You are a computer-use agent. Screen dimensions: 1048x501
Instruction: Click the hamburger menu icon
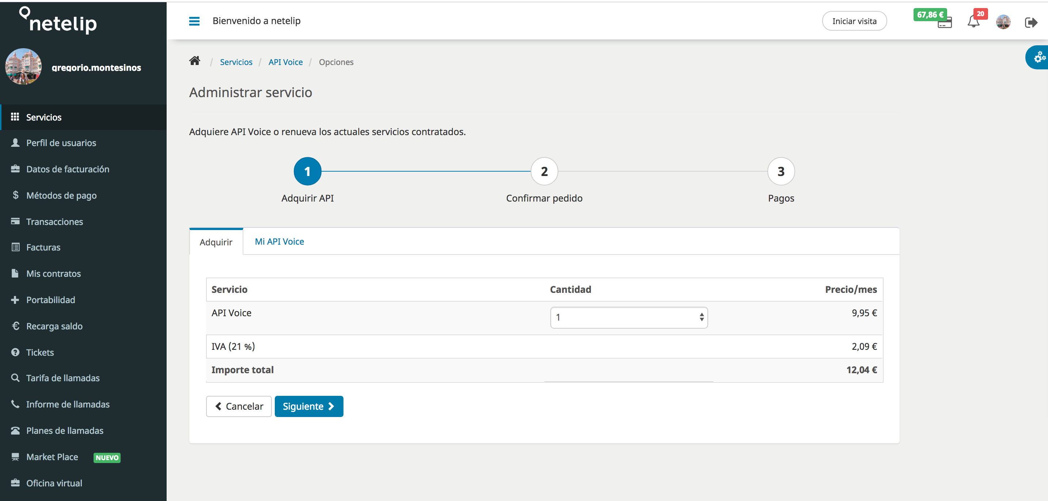[x=194, y=21]
